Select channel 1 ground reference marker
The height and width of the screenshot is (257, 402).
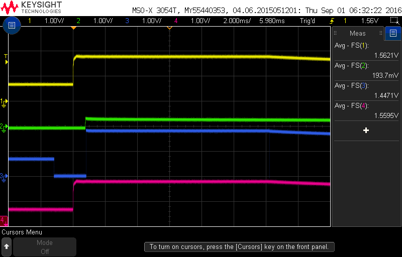4,102
